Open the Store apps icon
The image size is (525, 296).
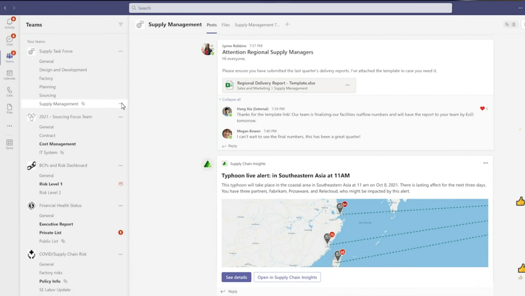pyautogui.click(x=9, y=144)
